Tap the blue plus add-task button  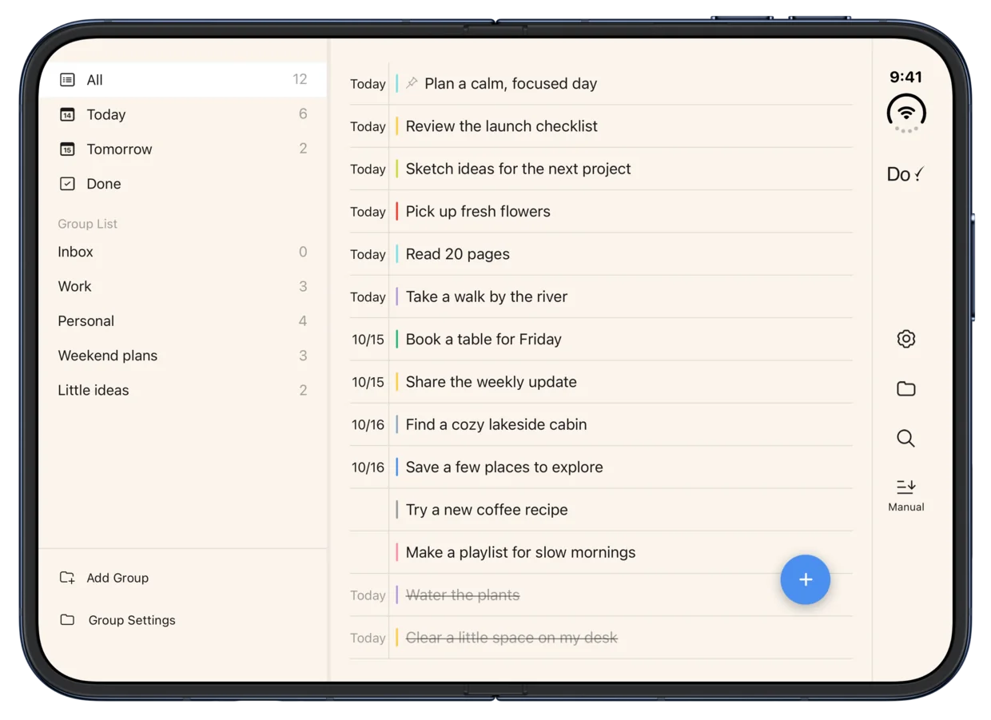805,579
